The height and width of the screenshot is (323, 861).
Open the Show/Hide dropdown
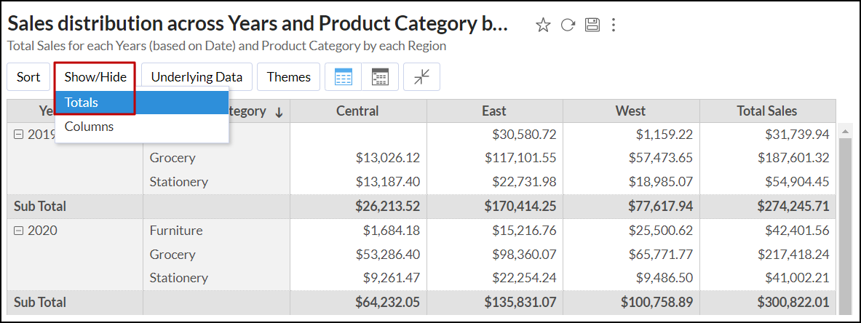tap(95, 77)
